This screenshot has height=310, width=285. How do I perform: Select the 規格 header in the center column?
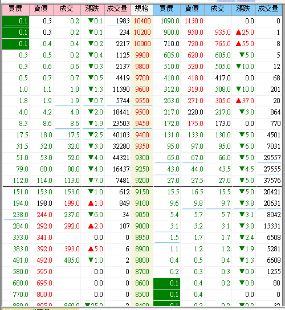click(x=142, y=10)
